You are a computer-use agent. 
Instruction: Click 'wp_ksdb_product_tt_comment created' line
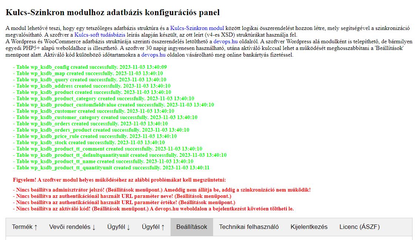pos(107,149)
